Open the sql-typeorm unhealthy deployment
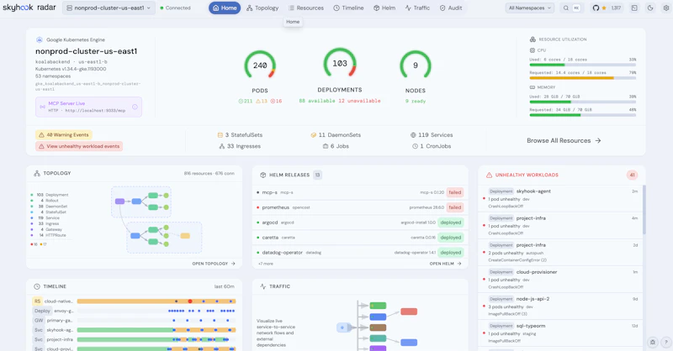 pos(560,333)
